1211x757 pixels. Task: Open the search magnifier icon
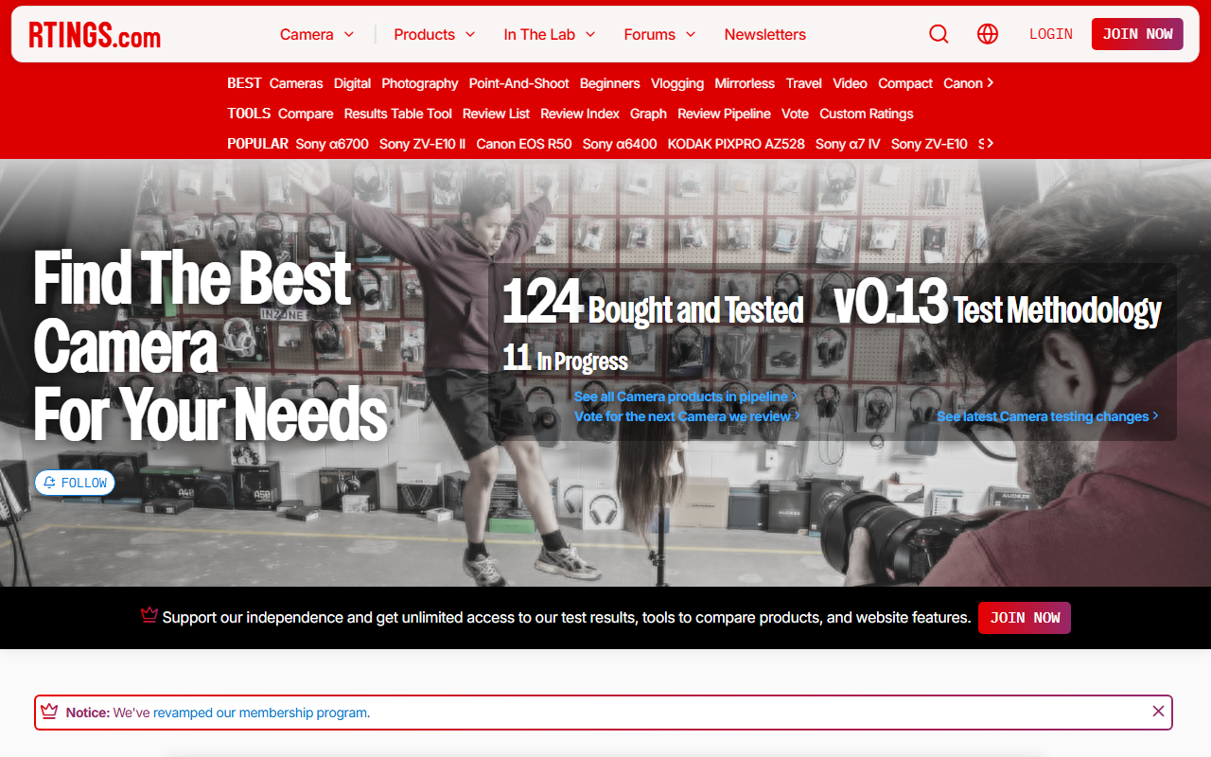(x=939, y=34)
